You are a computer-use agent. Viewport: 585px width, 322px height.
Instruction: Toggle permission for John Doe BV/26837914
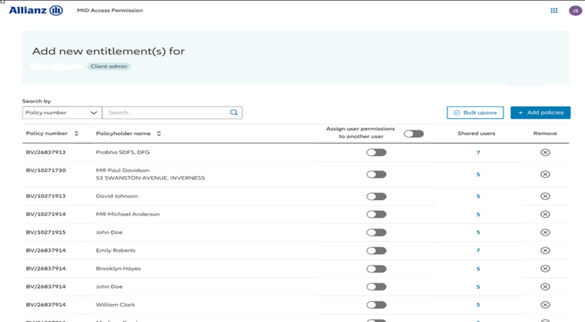point(377,286)
